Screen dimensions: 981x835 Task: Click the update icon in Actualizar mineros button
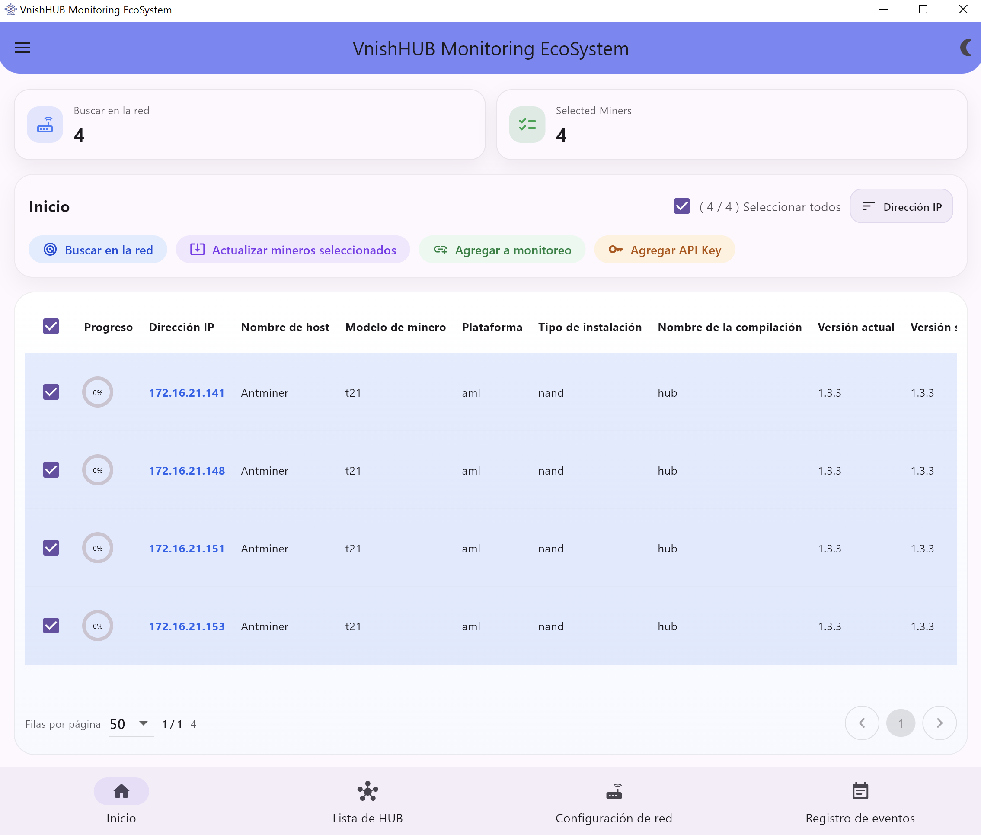tap(197, 250)
